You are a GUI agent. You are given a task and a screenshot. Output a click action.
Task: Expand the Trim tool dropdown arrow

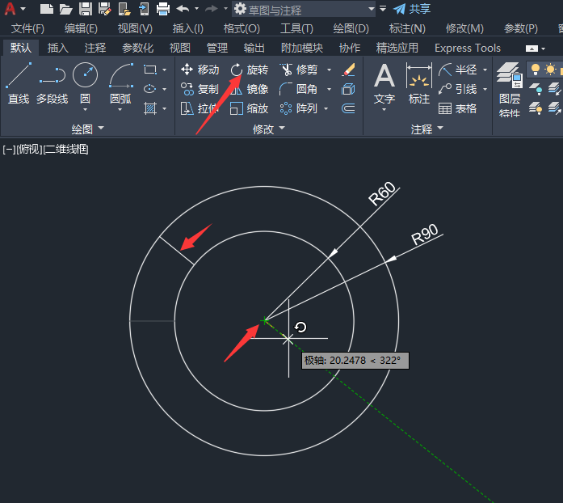point(329,70)
